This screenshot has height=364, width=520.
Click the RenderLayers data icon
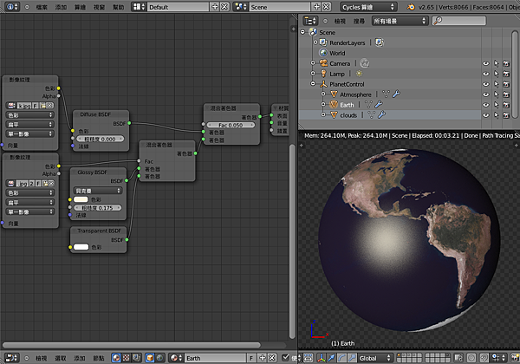click(x=380, y=42)
